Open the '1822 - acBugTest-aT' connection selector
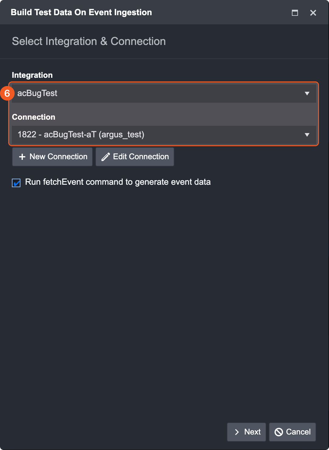 (158, 135)
